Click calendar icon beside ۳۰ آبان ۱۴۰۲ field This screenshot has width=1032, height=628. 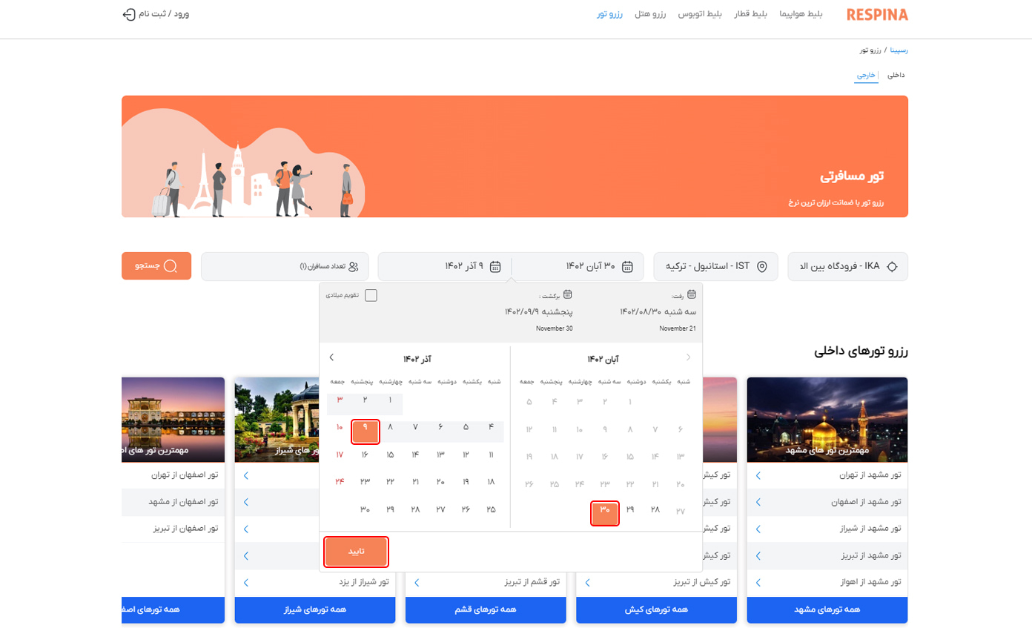pyautogui.click(x=627, y=267)
